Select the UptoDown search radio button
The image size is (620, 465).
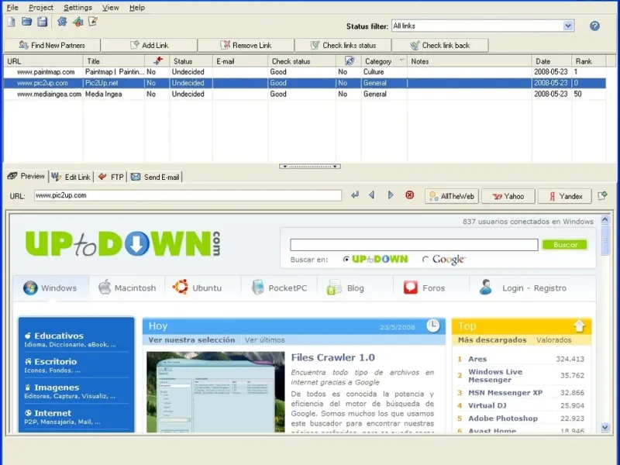(346, 260)
